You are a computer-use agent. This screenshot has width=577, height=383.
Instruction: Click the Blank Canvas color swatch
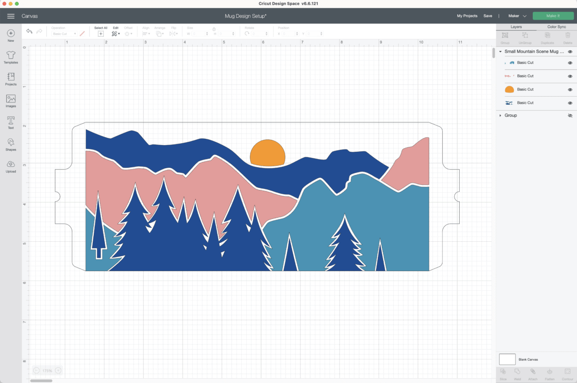pyautogui.click(x=507, y=359)
